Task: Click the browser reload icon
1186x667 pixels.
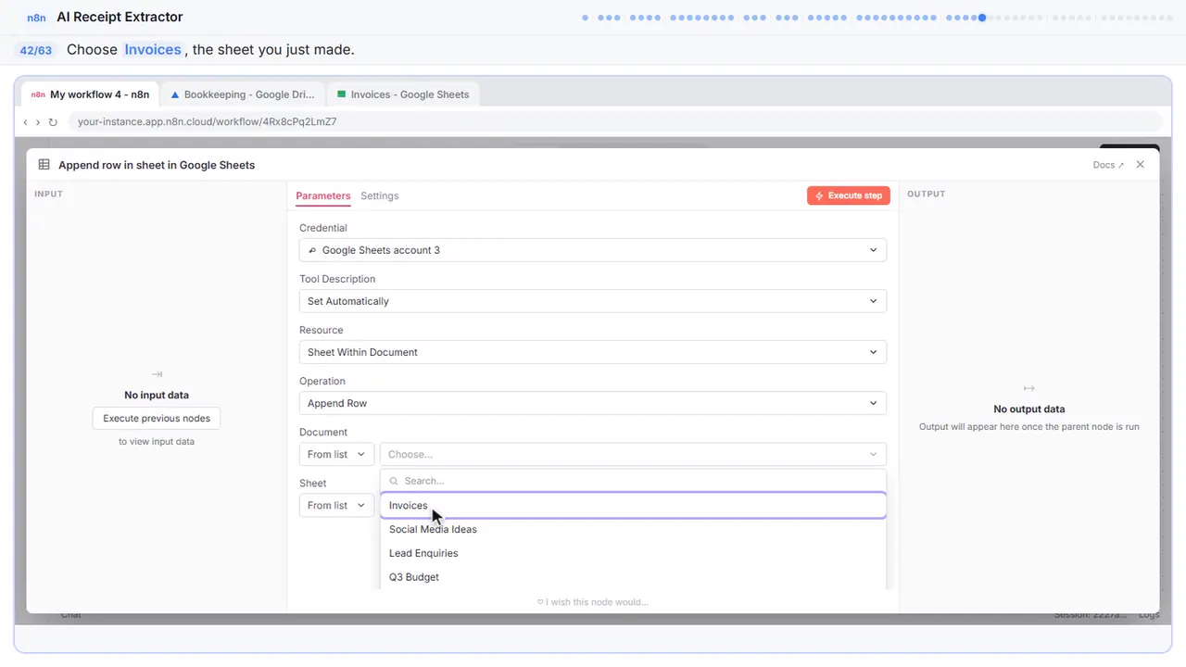Action: click(x=53, y=121)
